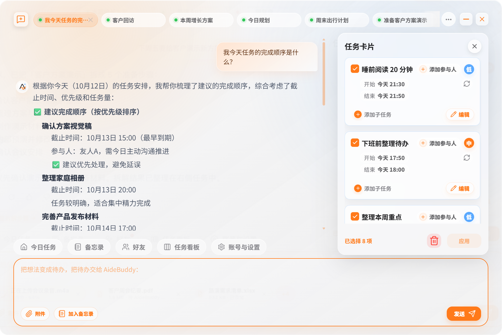
Task: Click the repeat icon on 睡前阅读 20 分钟 card
Action: pos(467,84)
